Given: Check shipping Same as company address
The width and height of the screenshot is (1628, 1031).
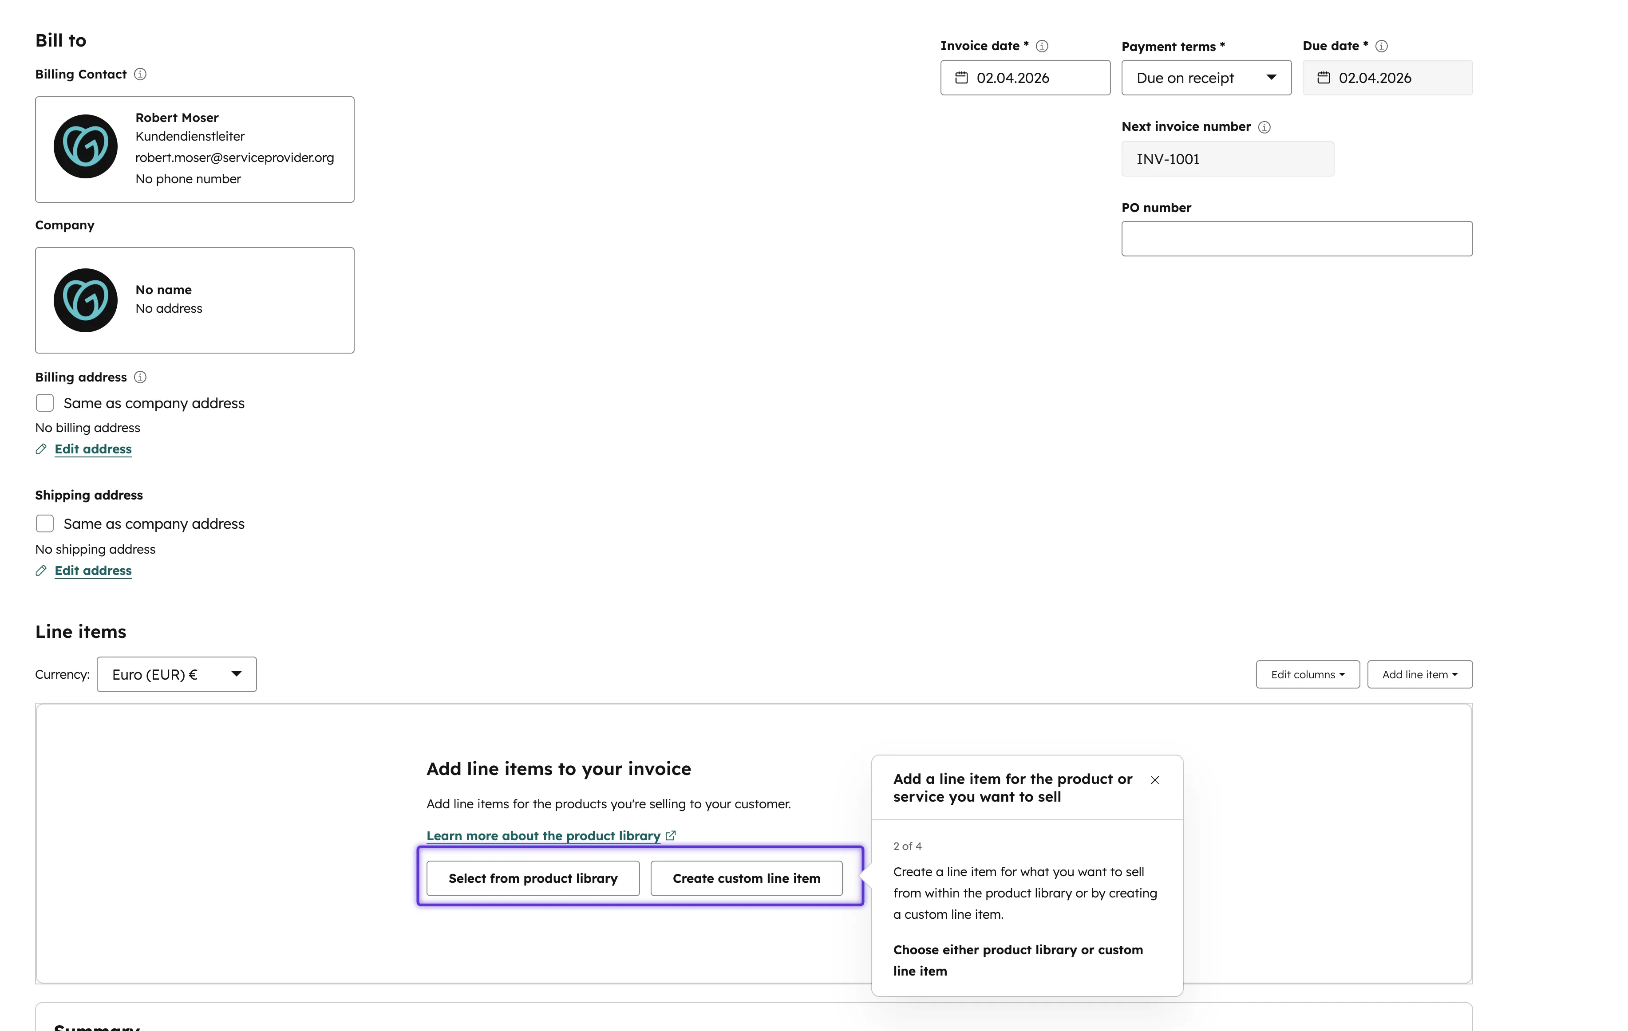Looking at the screenshot, I should pyautogui.click(x=45, y=523).
